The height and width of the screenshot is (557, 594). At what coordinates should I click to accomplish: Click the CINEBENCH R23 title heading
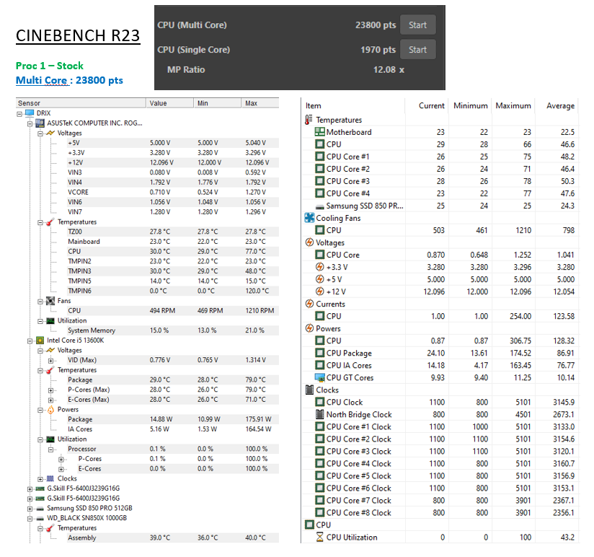click(78, 36)
